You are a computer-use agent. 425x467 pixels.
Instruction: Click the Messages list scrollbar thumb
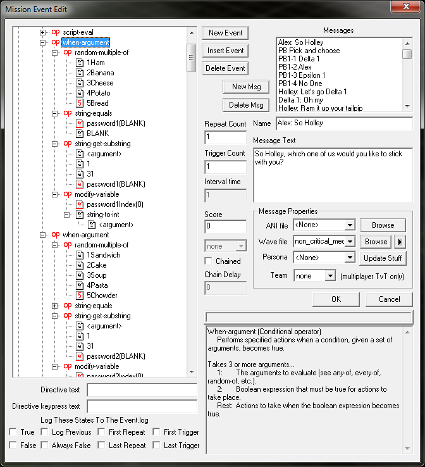coord(407,54)
